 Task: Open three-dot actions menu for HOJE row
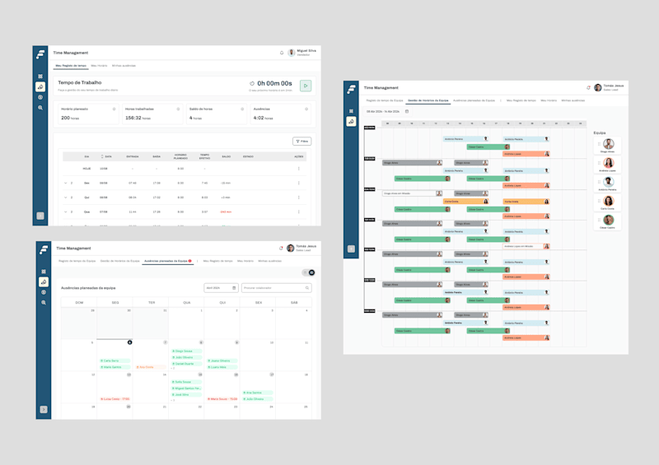(x=299, y=169)
